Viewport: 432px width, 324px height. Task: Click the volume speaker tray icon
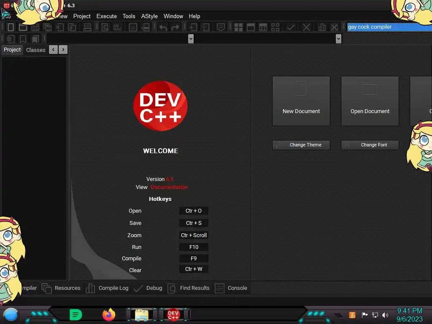coord(385,315)
